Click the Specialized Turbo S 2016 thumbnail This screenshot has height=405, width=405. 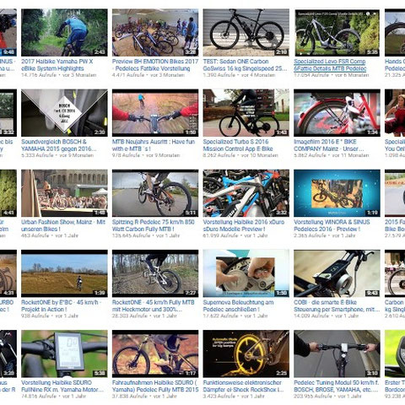(x=246, y=113)
